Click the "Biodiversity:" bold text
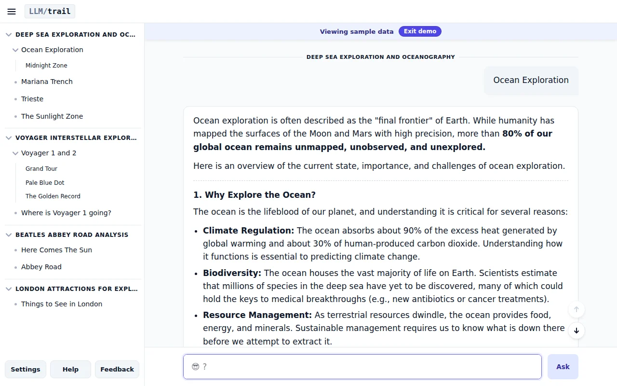This screenshot has width=617, height=386. coord(232,273)
